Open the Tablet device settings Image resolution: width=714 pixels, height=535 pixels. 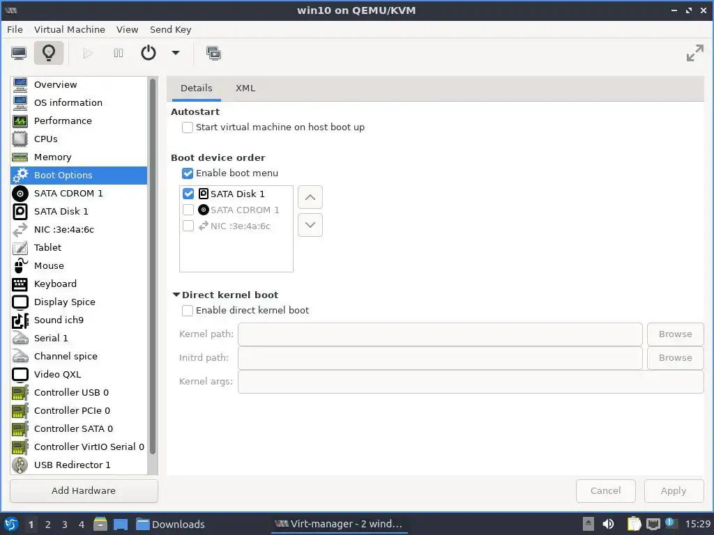79,248
